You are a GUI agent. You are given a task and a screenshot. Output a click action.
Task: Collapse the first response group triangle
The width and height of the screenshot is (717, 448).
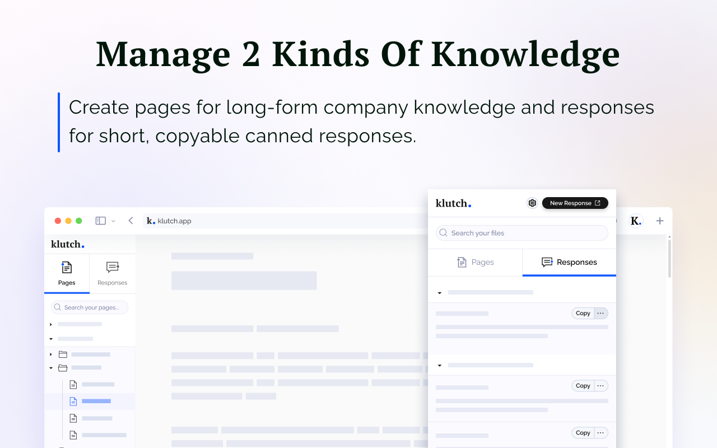pos(439,292)
